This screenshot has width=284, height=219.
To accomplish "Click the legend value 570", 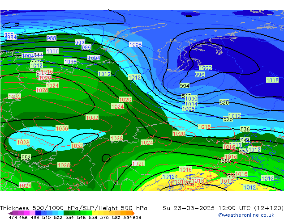I will [104, 217].
